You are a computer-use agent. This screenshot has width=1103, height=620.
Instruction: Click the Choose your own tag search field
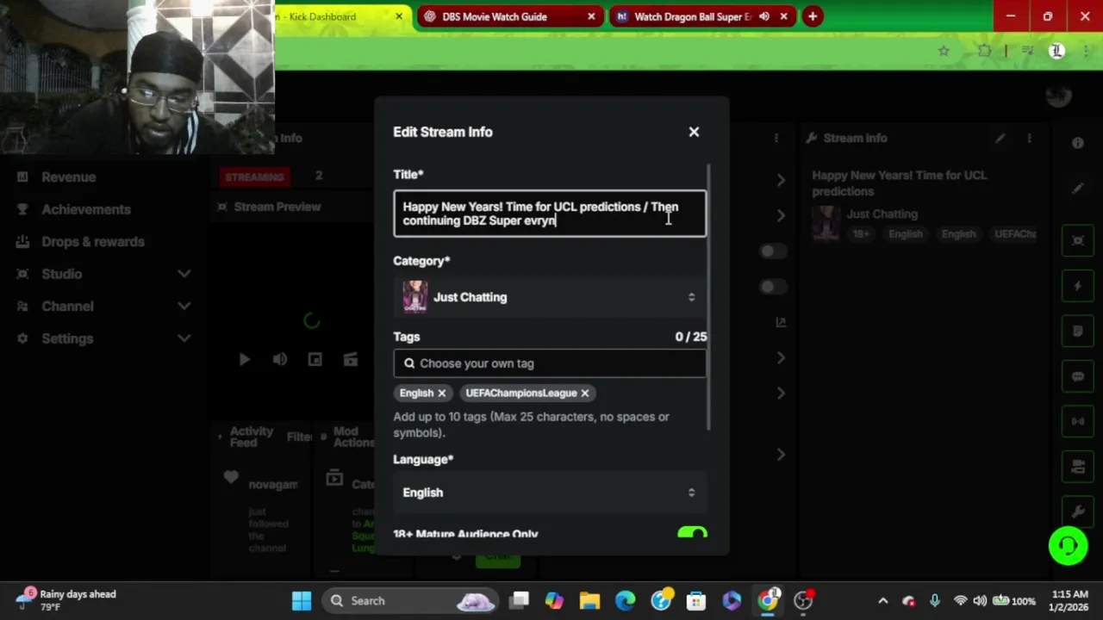(550, 363)
